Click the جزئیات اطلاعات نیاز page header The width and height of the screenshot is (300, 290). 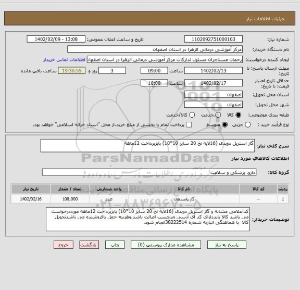click(266, 19)
